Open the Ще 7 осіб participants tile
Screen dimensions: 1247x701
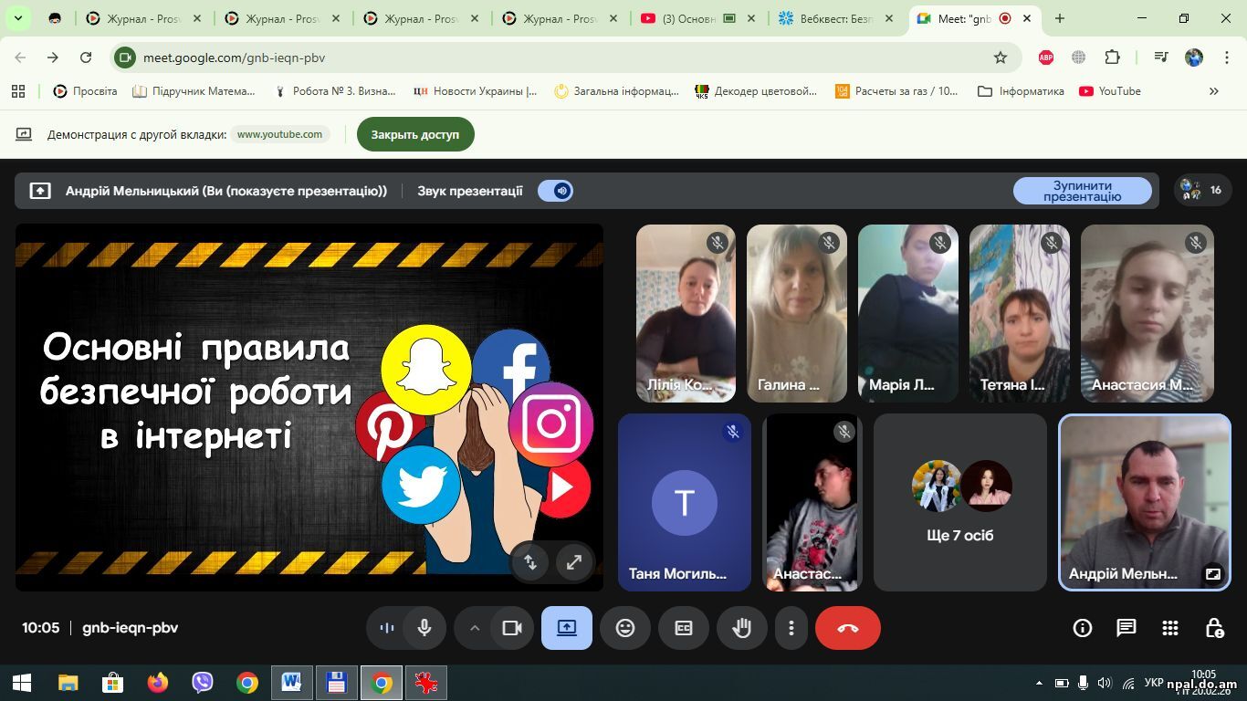pyautogui.click(x=959, y=502)
